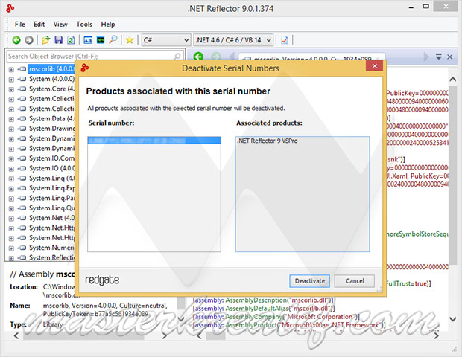Click the AssemblyDefaultAlias attribute link in code
This screenshot has height=357, width=462.
257,308
